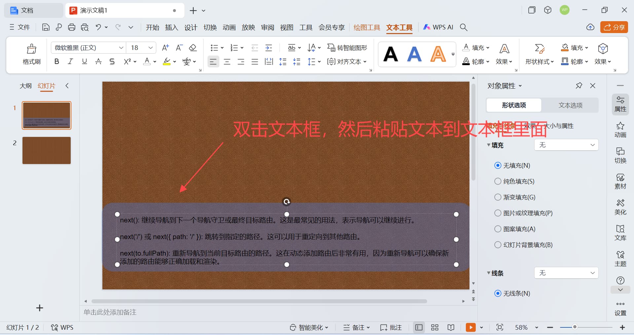Choose 图片或纹理填充(P) fill option
Screen dimensions: 634x335
click(x=523, y=213)
